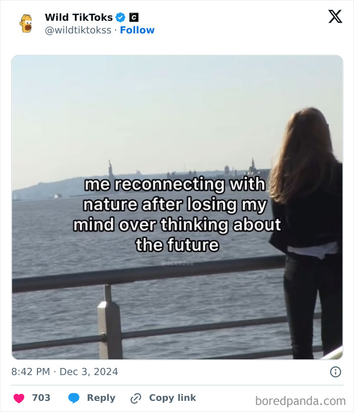Click the @sceezee watermark on the video
354x412 pixels.
click(x=177, y=263)
